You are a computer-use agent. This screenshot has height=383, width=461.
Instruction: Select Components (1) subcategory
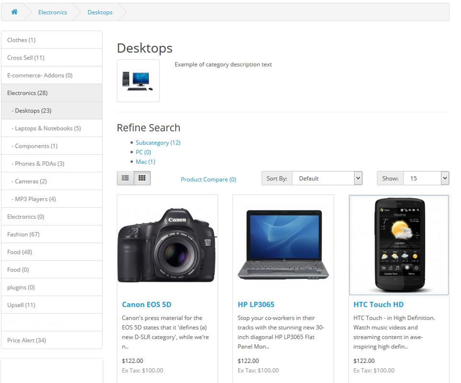click(52, 146)
